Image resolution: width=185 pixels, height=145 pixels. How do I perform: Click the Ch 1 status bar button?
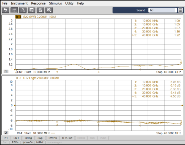pyautogui.click(x=16, y=138)
